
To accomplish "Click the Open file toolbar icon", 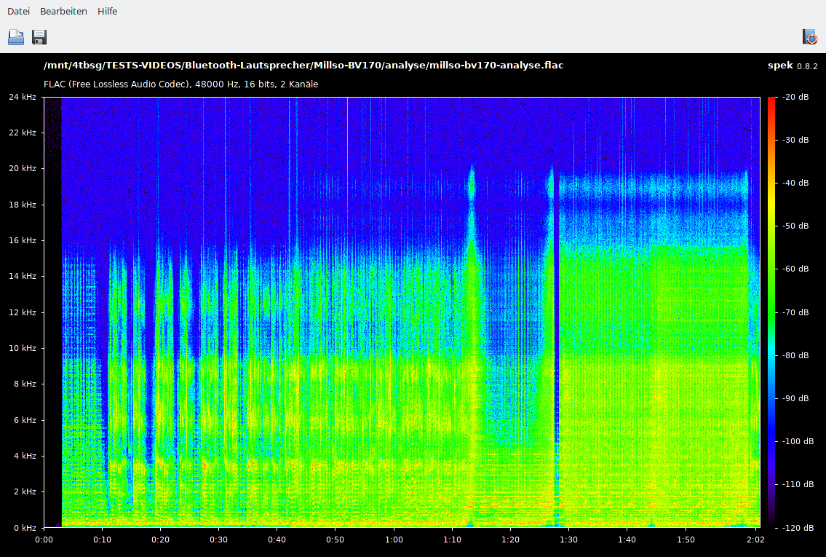I will point(16,37).
